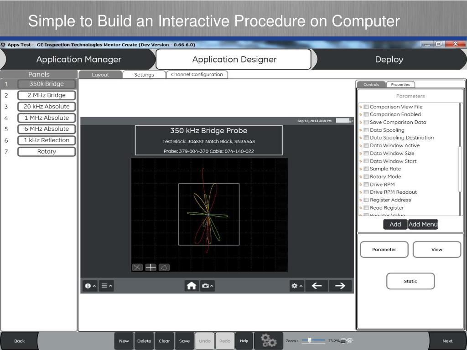467x350 pixels.
Task: Go to the Deploy tab
Action: [x=389, y=59]
